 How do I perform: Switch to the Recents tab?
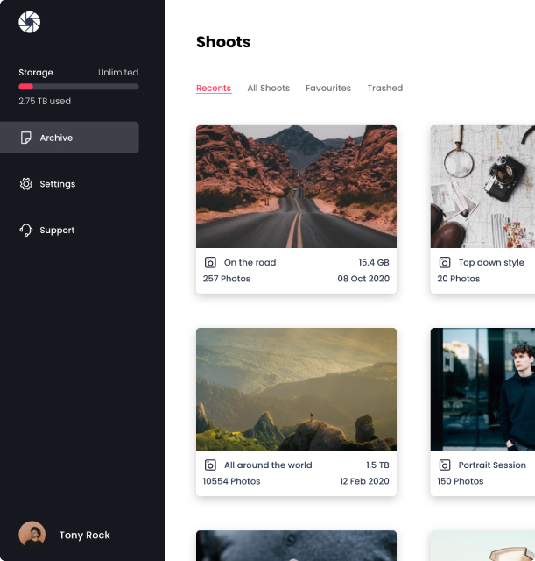214,88
